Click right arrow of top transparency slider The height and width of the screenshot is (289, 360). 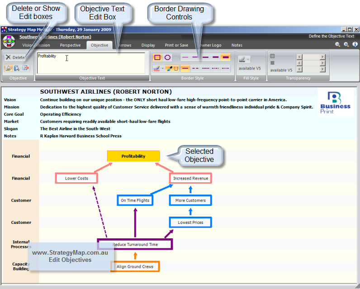[323, 57]
